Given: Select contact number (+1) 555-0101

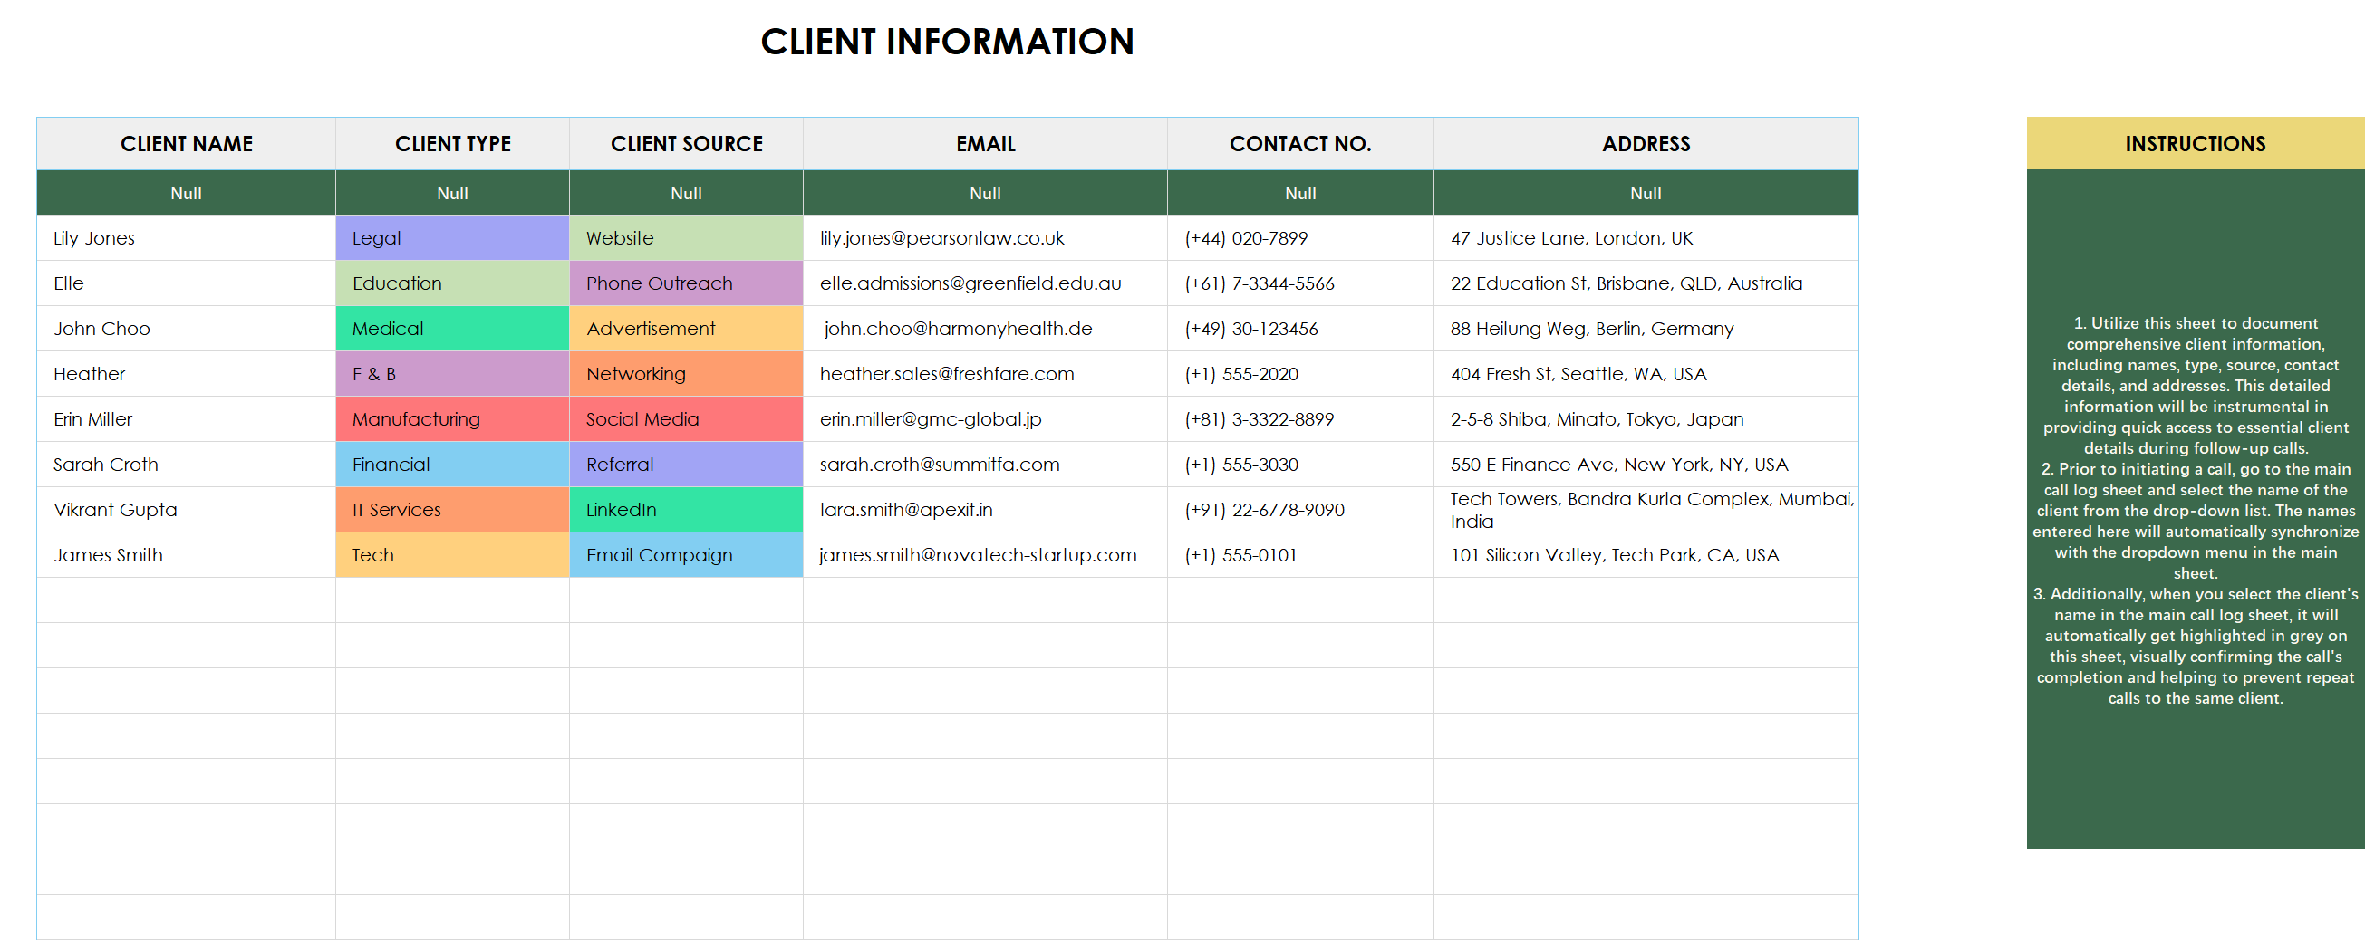Looking at the screenshot, I should point(1300,555).
